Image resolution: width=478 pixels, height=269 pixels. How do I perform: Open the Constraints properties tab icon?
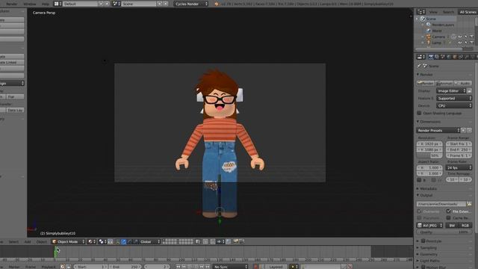coord(461,57)
